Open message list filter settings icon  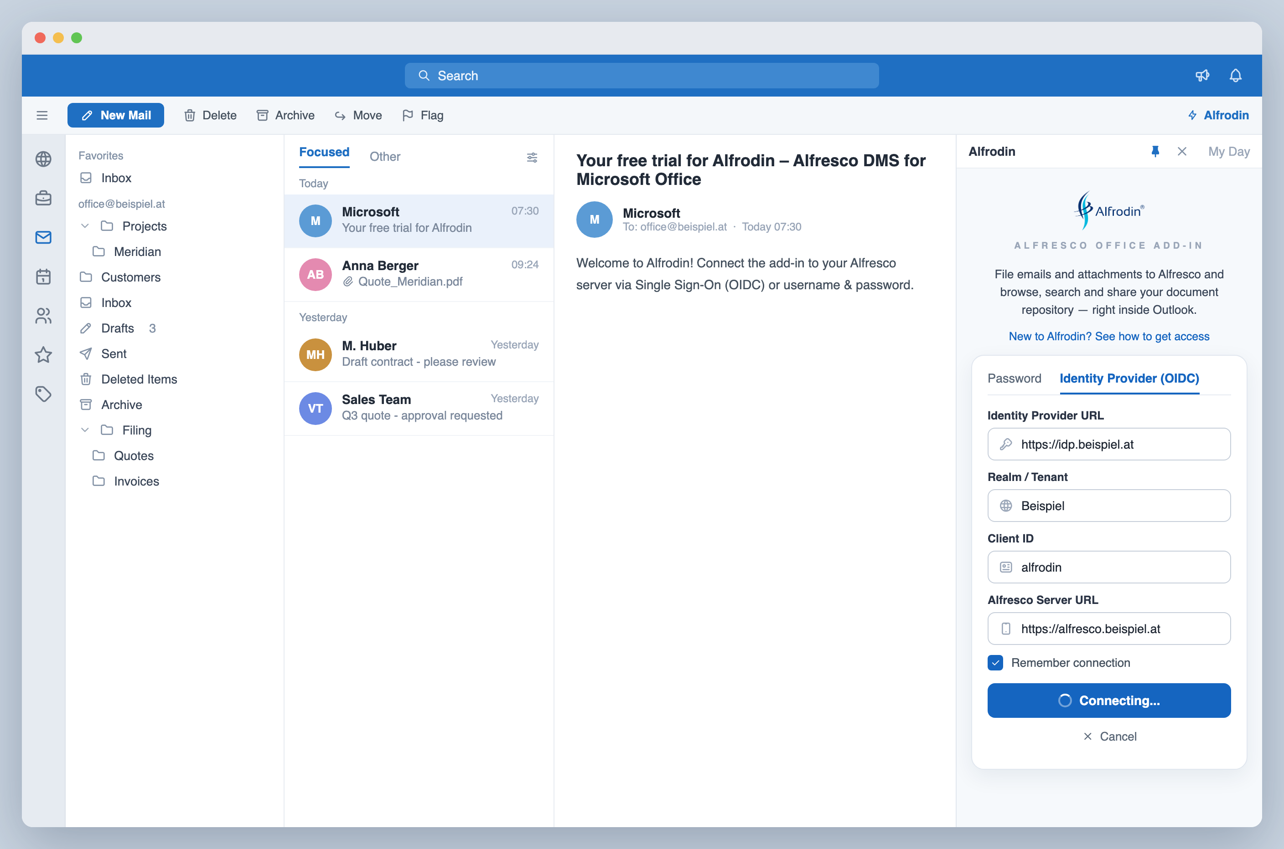[x=532, y=157]
